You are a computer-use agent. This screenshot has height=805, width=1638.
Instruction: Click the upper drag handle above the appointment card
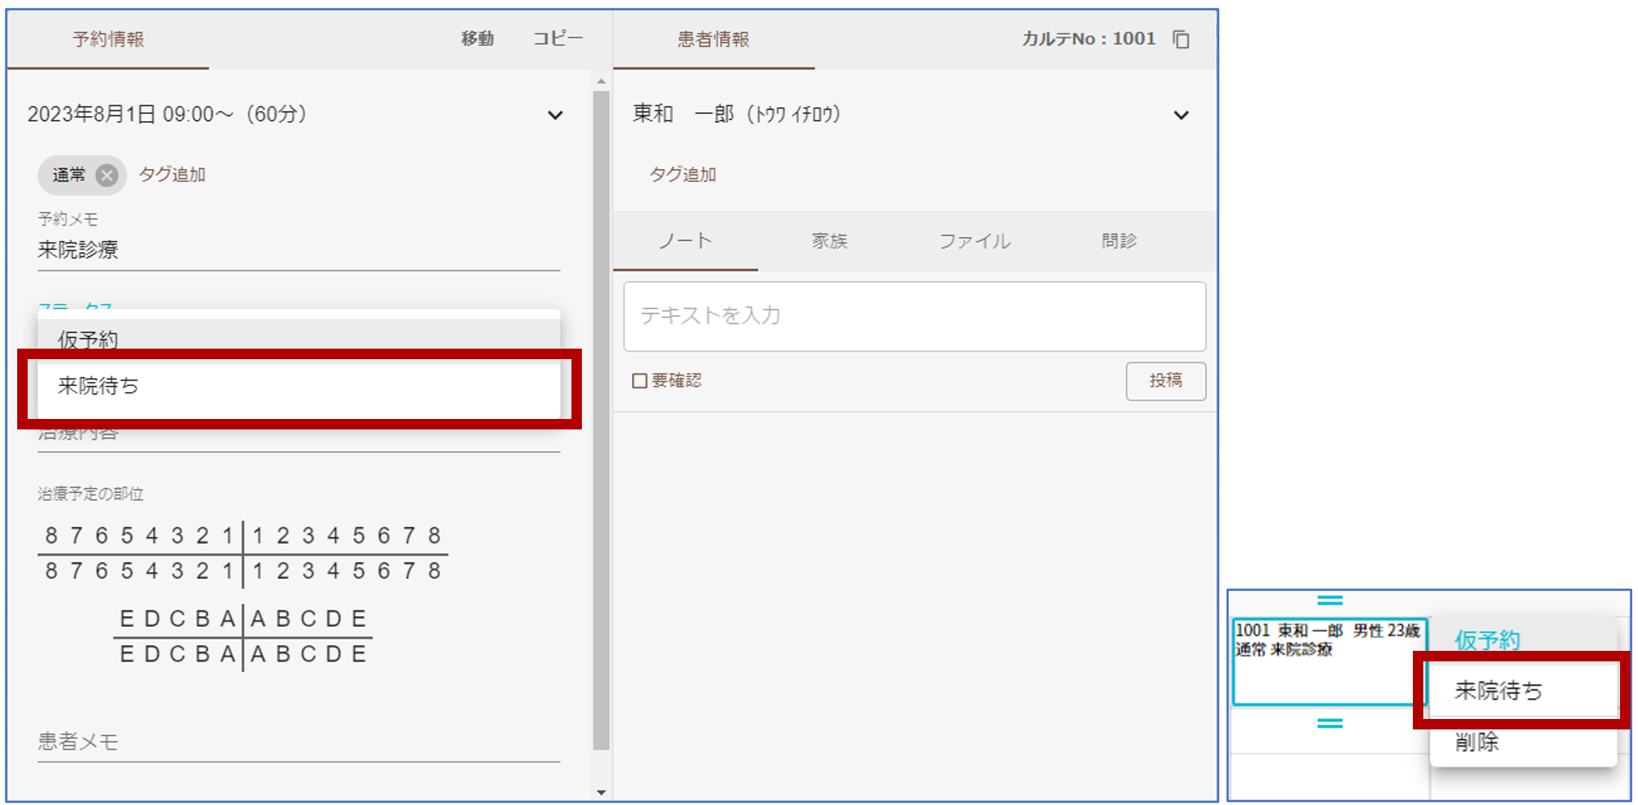click(x=1329, y=600)
